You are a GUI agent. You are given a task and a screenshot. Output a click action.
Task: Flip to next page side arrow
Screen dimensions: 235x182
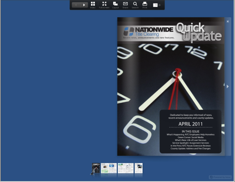point(228,86)
